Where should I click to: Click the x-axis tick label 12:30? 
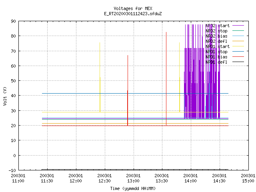tap(104, 181)
